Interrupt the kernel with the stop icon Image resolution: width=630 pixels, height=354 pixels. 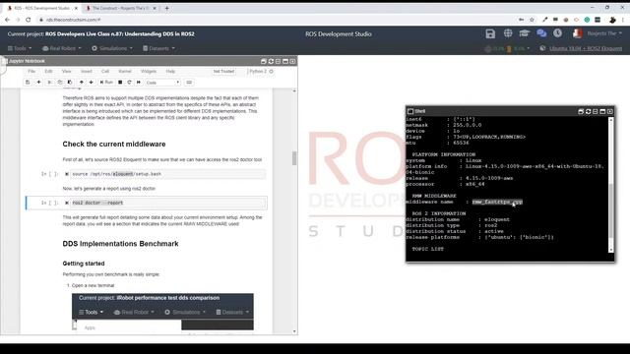click(x=120, y=83)
